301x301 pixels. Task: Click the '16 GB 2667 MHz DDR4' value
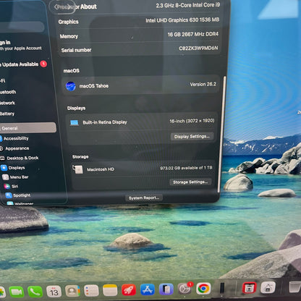pyautogui.click(x=192, y=34)
